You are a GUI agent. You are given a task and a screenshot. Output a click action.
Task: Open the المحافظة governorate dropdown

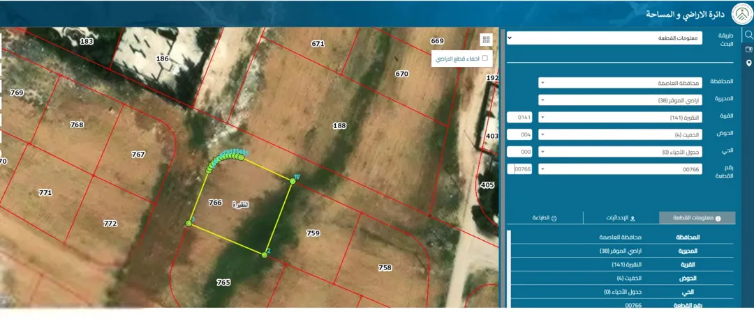[x=621, y=83]
